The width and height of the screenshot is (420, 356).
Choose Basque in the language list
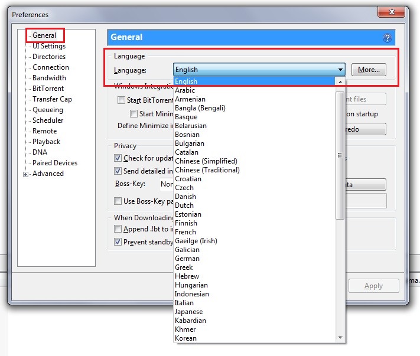pyautogui.click(x=255, y=117)
